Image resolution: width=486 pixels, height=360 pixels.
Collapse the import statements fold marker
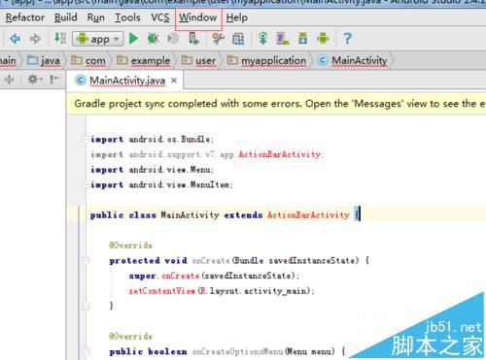click(86, 139)
